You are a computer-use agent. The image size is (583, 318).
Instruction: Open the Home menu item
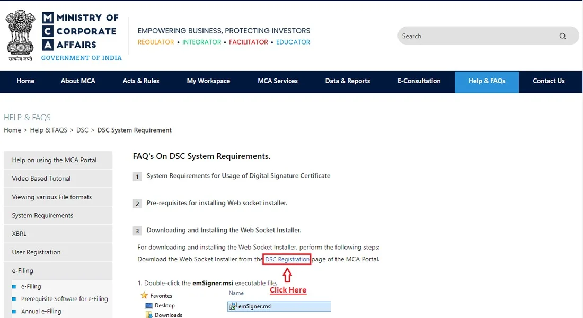25,81
